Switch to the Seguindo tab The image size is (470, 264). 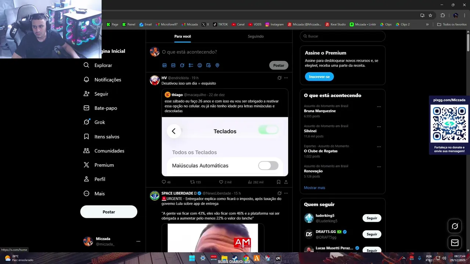pos(256,36)
